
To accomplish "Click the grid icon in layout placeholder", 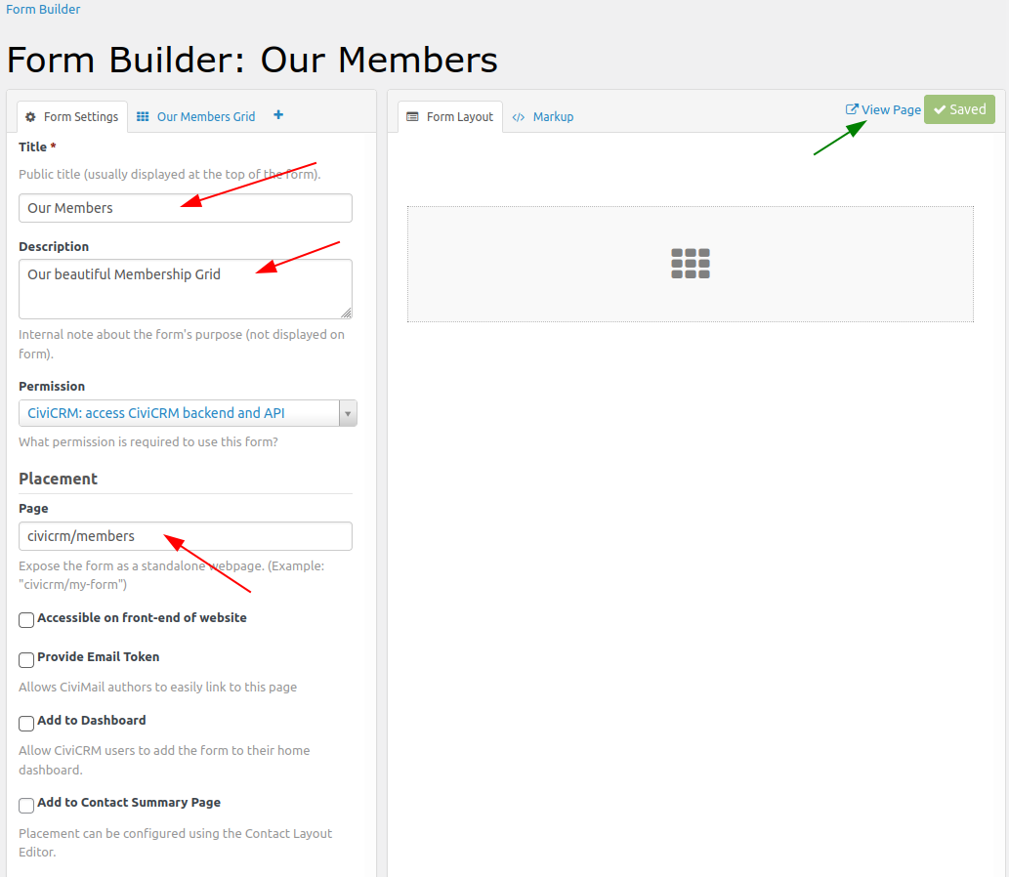I will [x=691, y=264].
